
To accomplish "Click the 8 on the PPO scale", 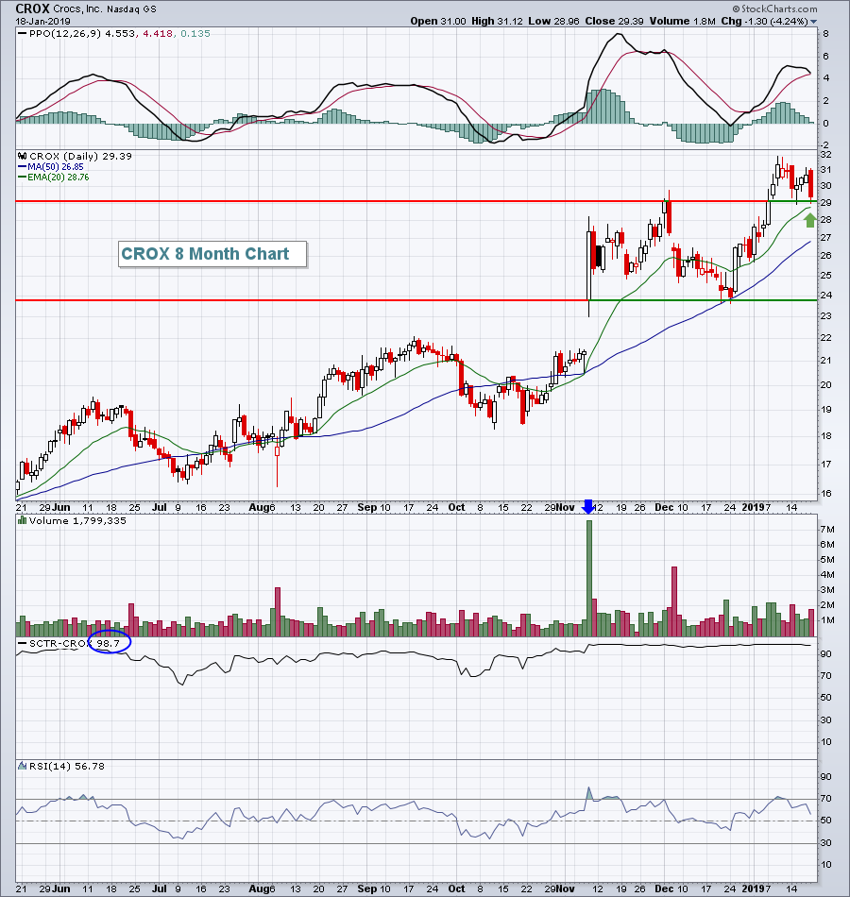I will point(826,34).
